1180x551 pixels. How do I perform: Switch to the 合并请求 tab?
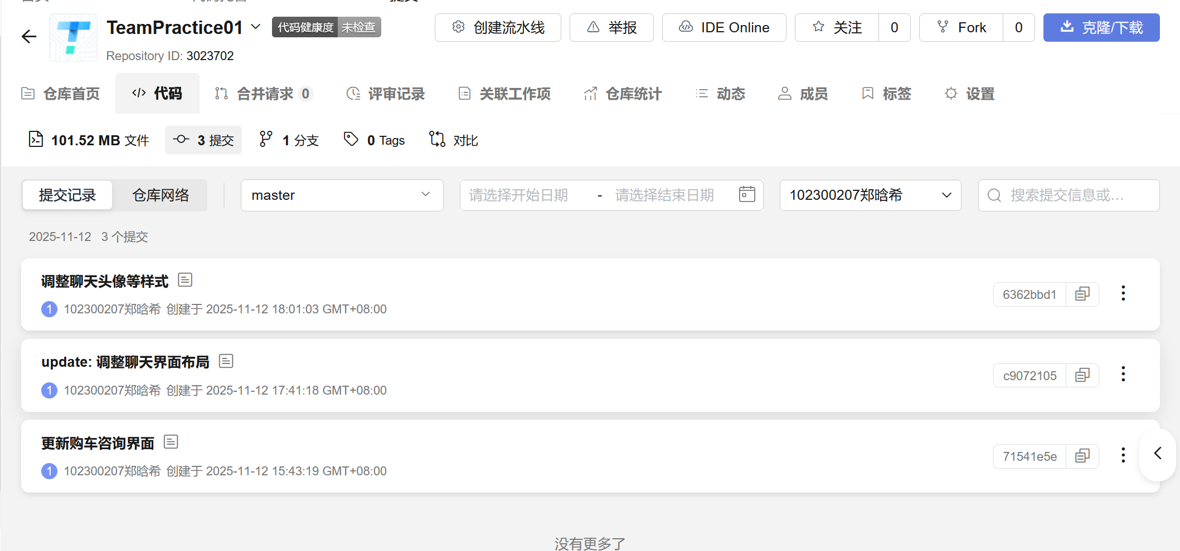point(263,94)
